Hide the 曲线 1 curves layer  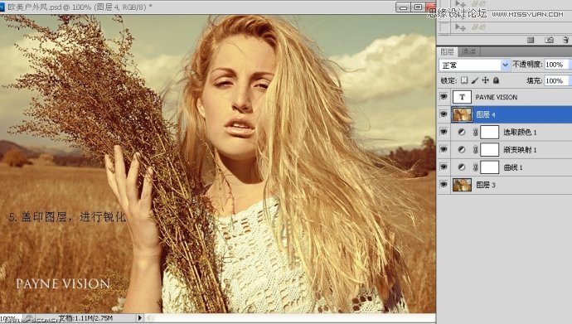click(x=444, y=167)
